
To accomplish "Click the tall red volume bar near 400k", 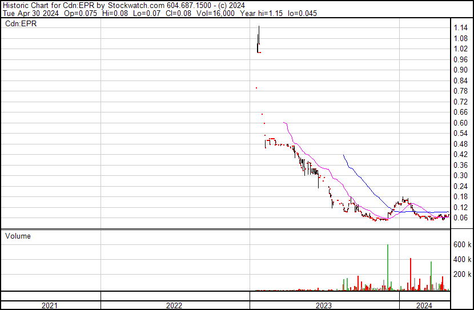I will [411, 275].
